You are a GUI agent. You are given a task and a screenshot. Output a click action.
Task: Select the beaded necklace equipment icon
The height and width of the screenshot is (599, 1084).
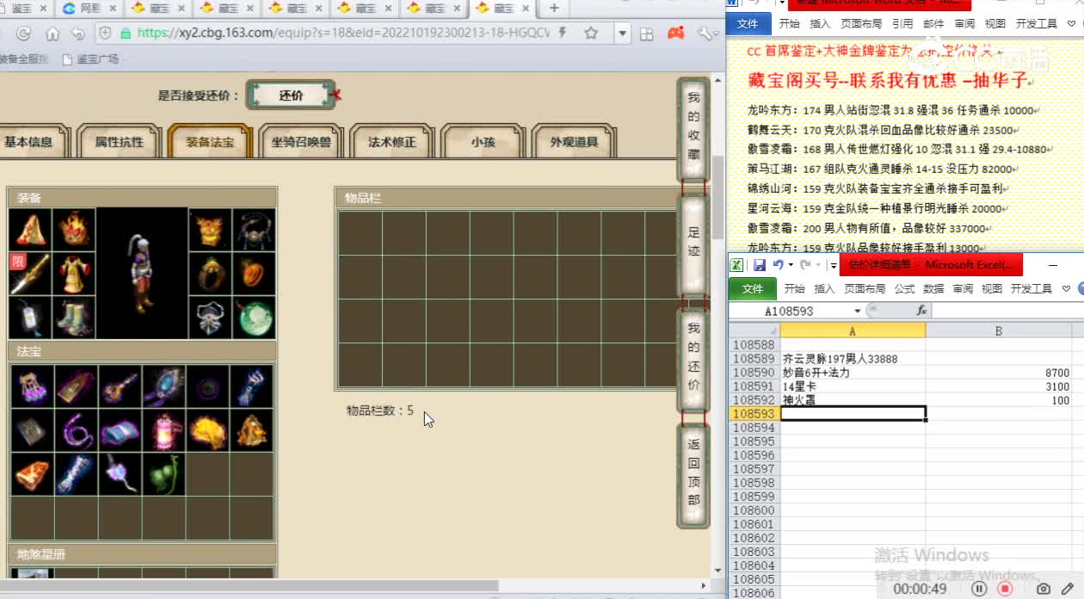coord(254,230)
